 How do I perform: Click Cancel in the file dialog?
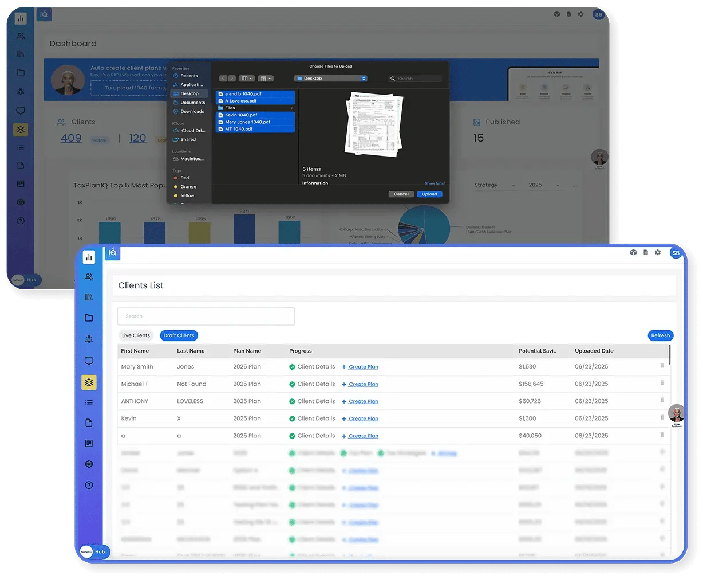(x=401, y=194)
